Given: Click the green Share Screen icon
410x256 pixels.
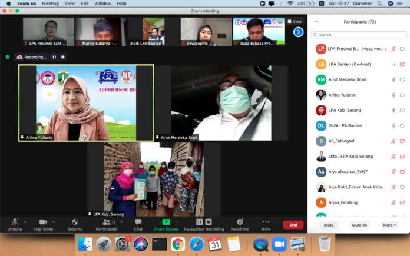Looking at the screenshot, I should [166, 222].
